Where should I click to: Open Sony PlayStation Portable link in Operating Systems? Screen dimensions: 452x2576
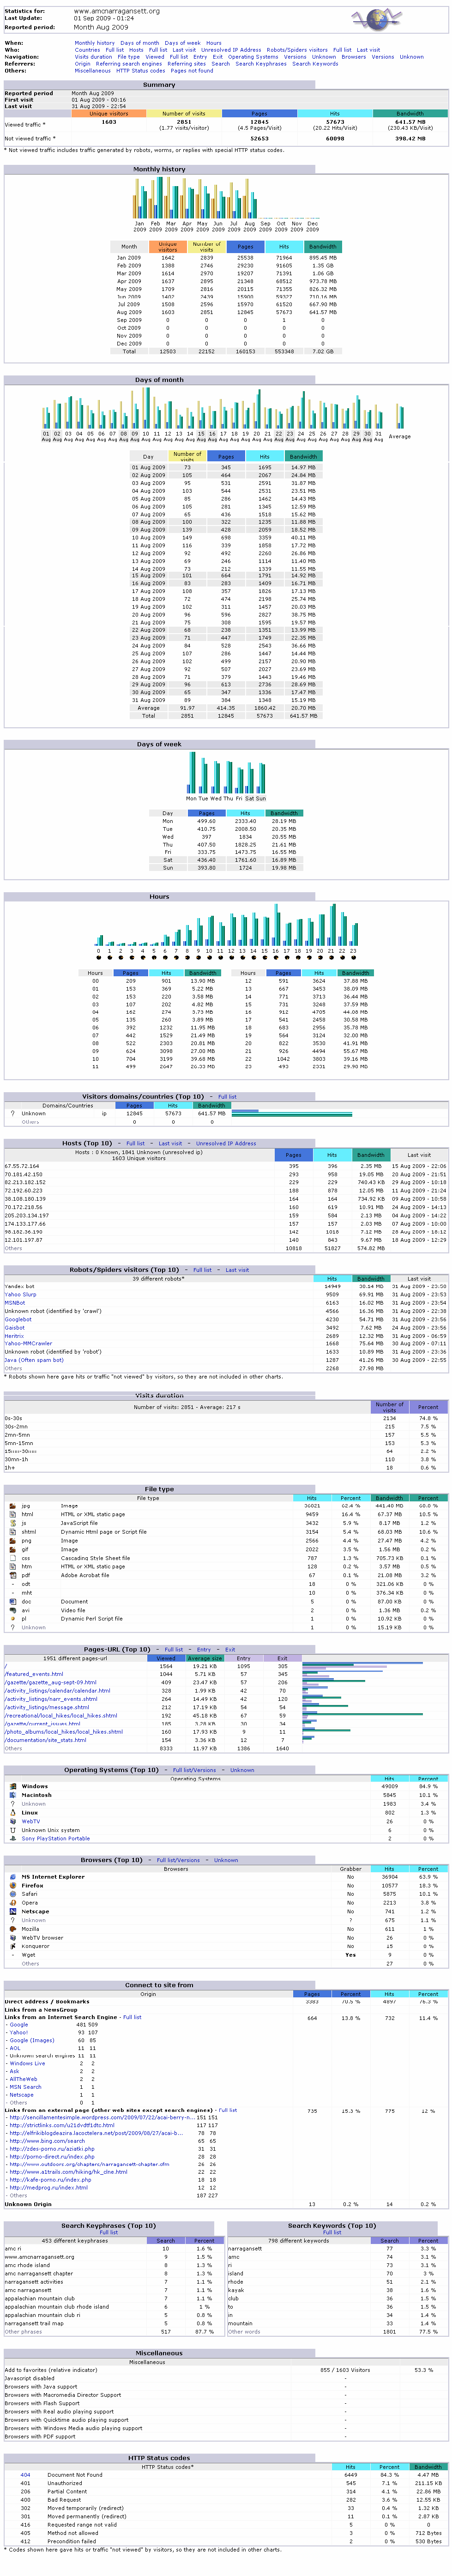pos(56,1839)
